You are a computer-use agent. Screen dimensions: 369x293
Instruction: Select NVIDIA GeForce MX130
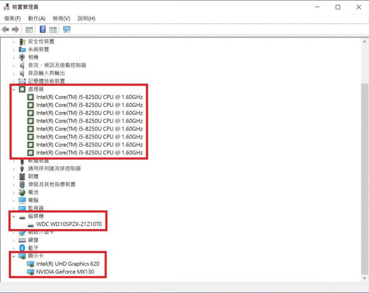65,272
